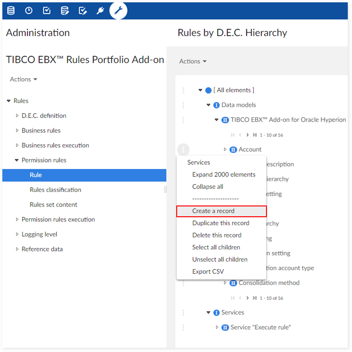Collapse the All elements hierarchy node

[200, 90]
